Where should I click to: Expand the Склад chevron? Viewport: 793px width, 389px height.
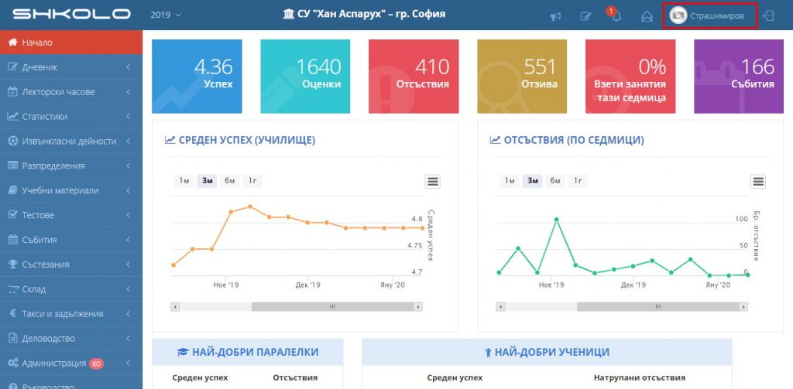pos(129,289)
